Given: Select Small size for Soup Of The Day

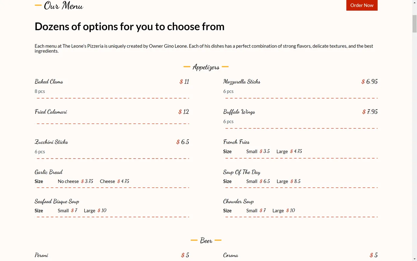Looking at the screenshot, I should [252, 181].
